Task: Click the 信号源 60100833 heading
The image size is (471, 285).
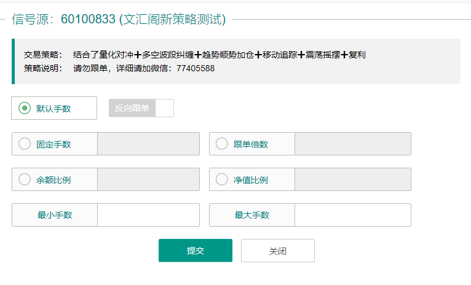Action: click(x=119, y=19)
